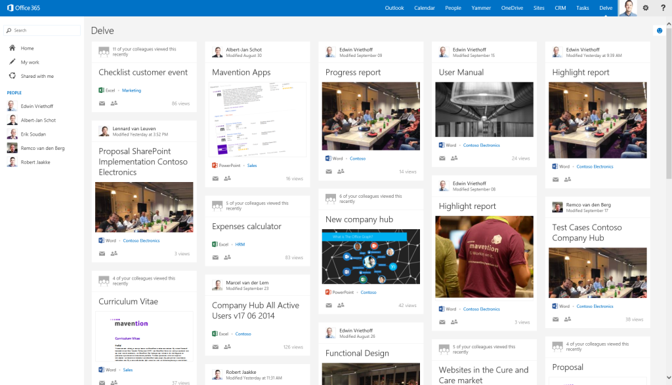
Task: Click Marcel van der Lem author avatar
Action: point(217,285)
